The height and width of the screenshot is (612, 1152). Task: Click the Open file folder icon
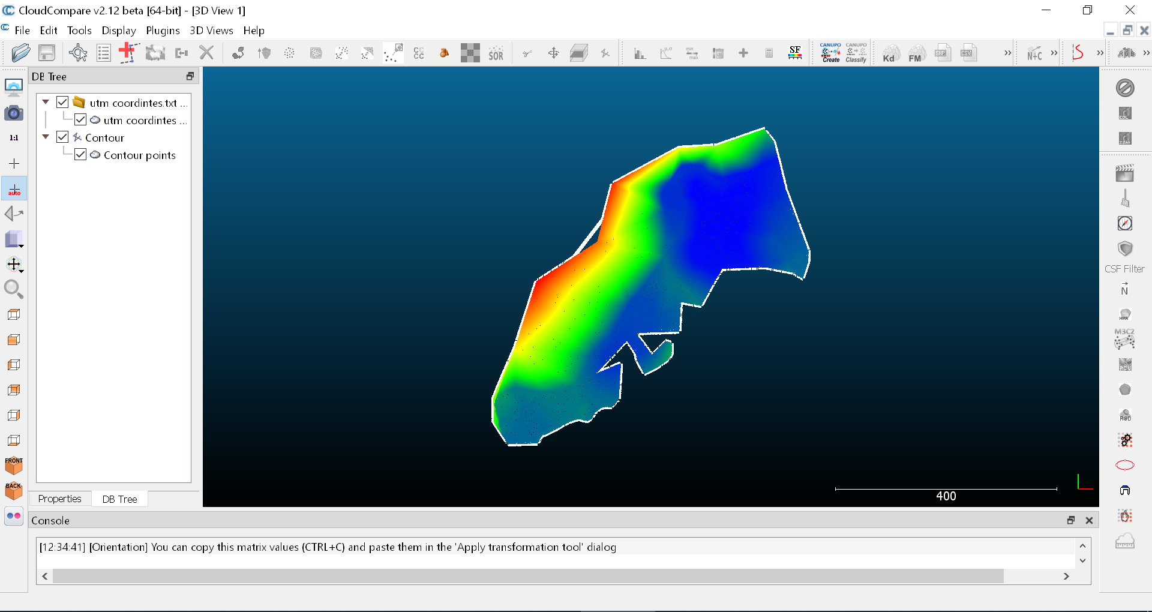(20, 53)
